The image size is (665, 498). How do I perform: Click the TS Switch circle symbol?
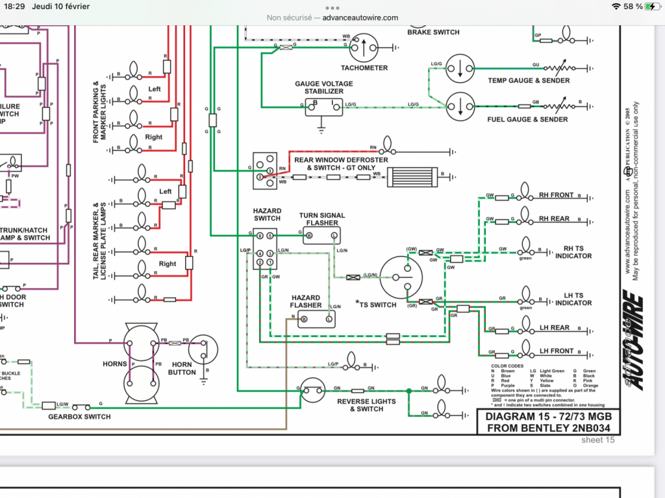click(x=401, y=277)
